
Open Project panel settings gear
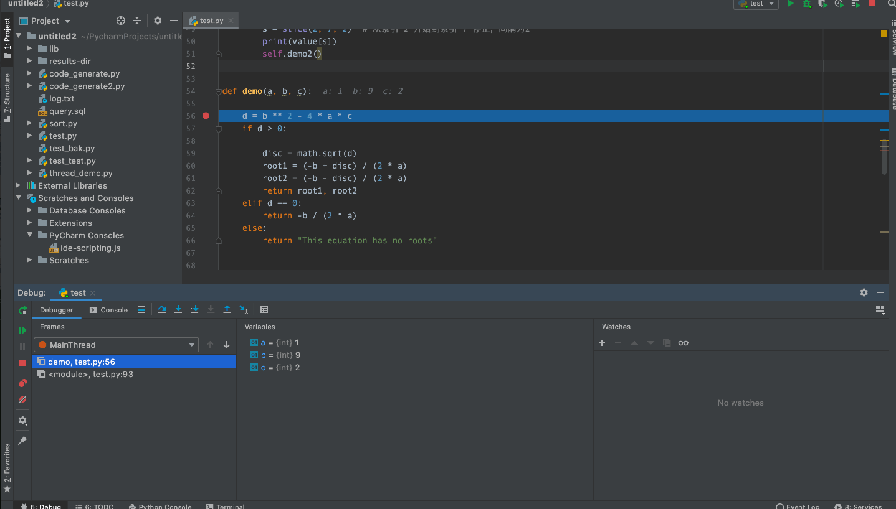point(158,21)
